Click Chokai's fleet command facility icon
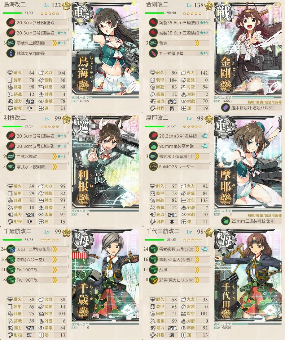 pos(11,53)
